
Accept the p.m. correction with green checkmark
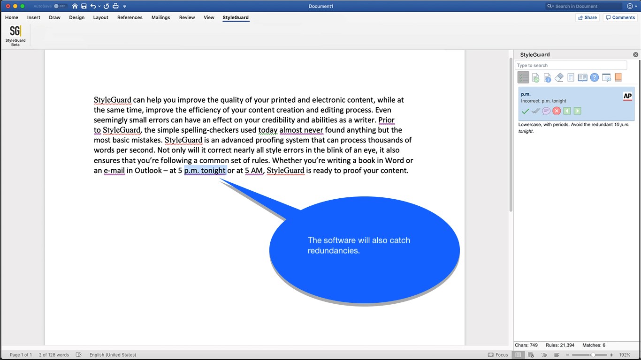point(525,111)
